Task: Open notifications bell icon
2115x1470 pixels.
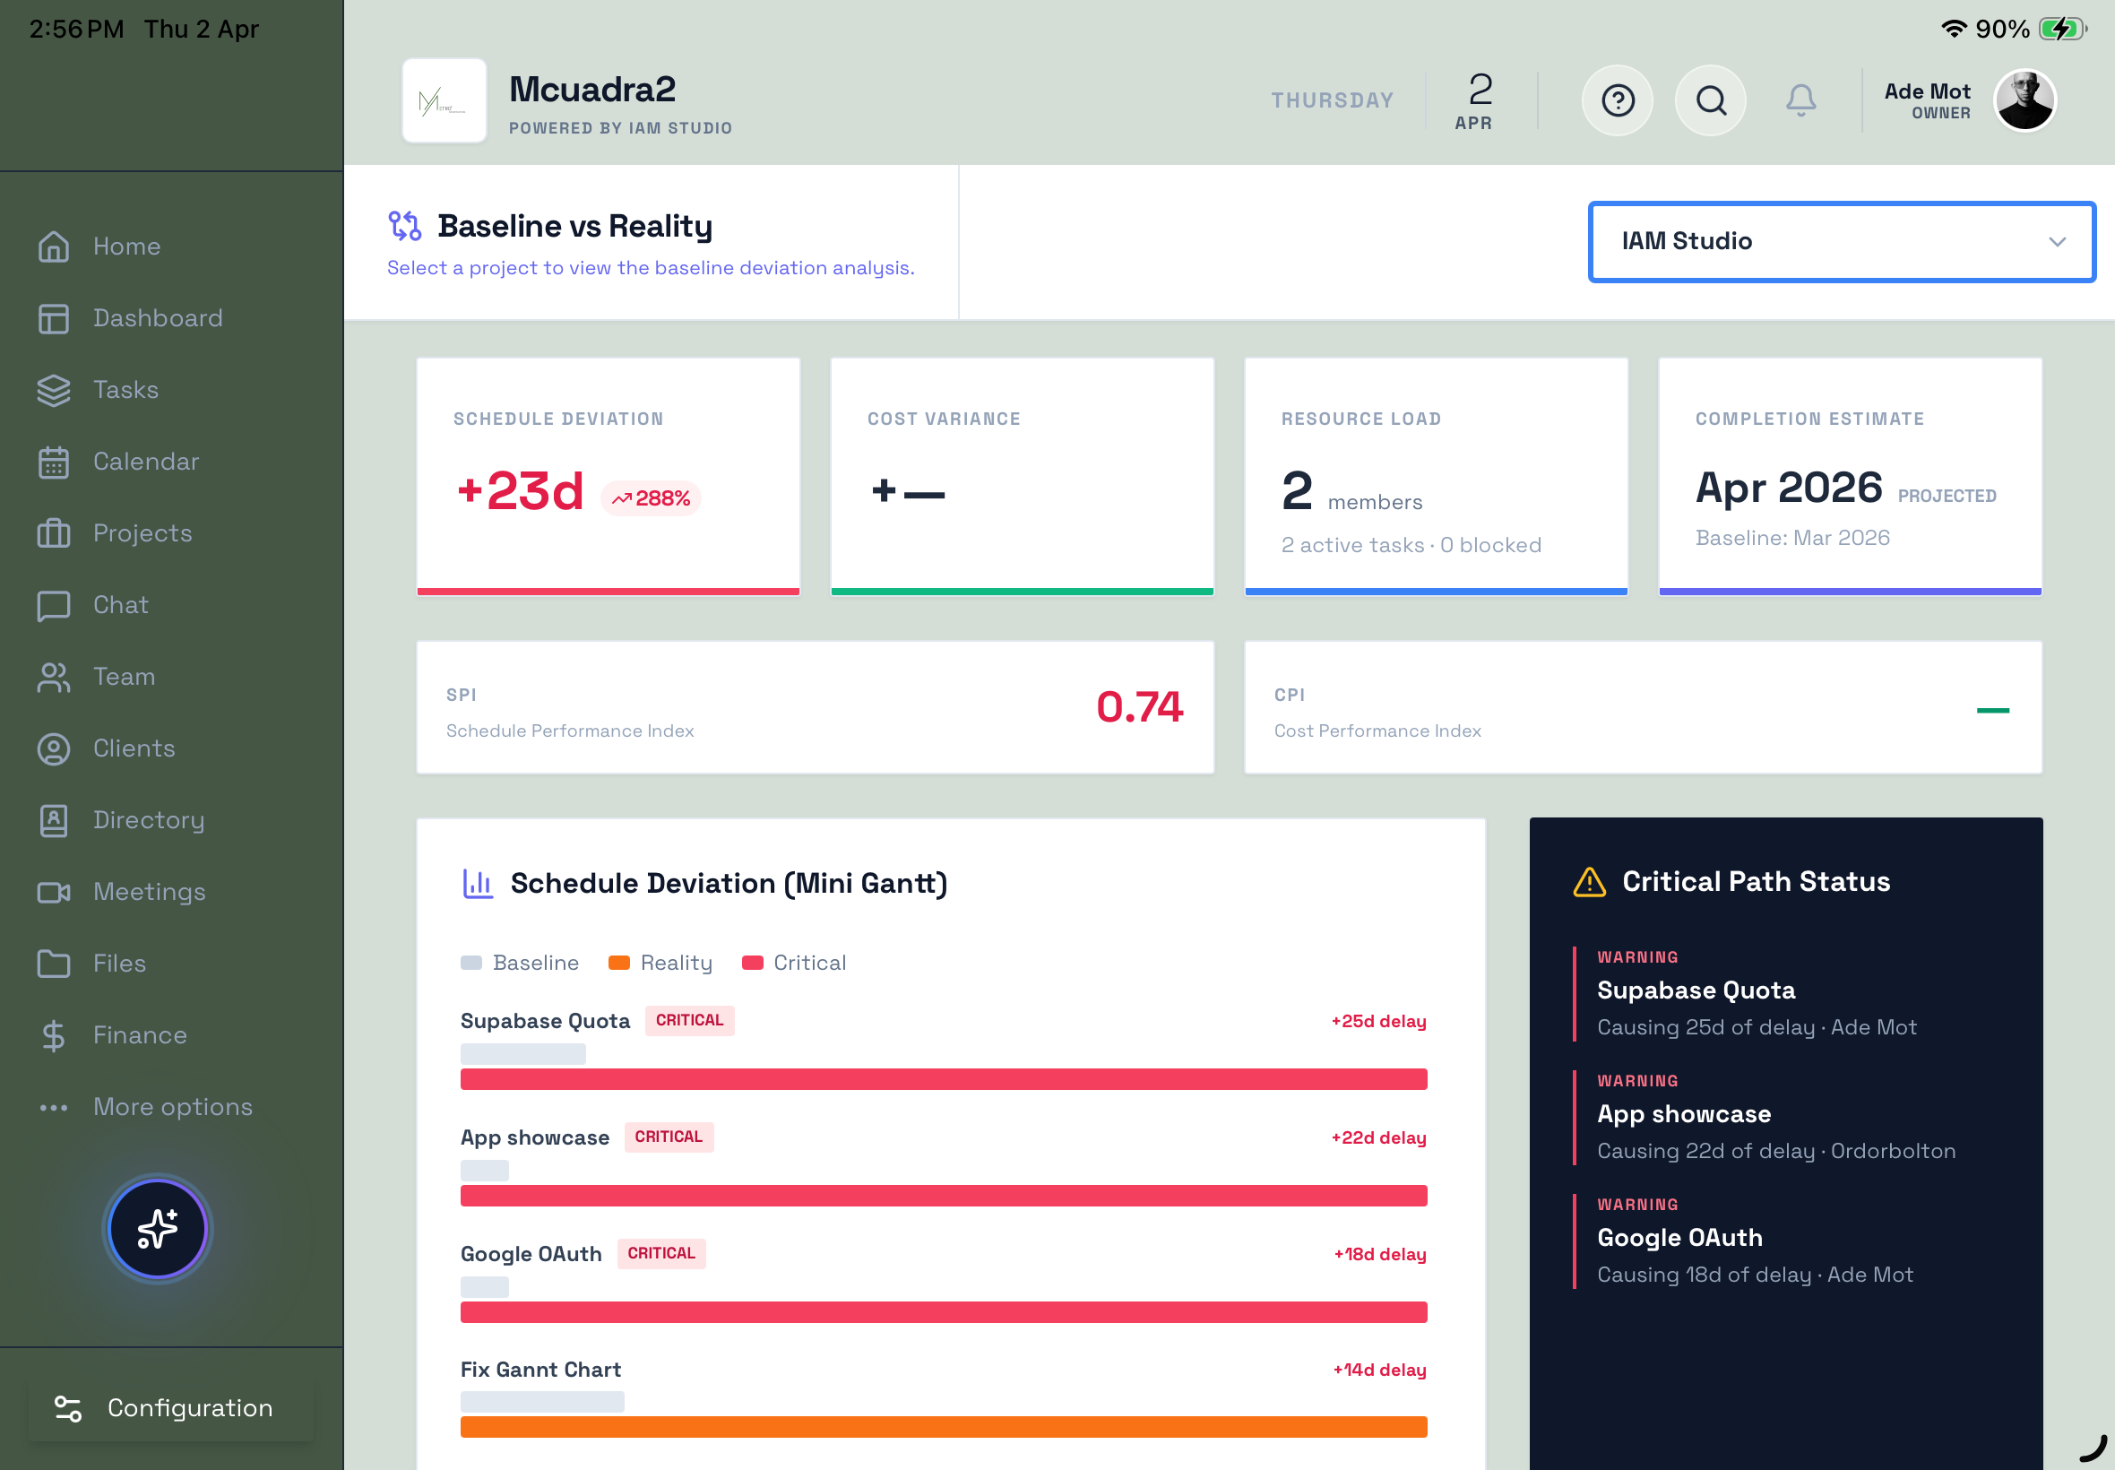Action: [1801, 100]
